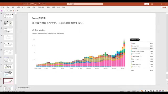Viewport: 168px width, 94px height.
Task: Select slide 19 thumbnail
Action: tap(8, 45)
